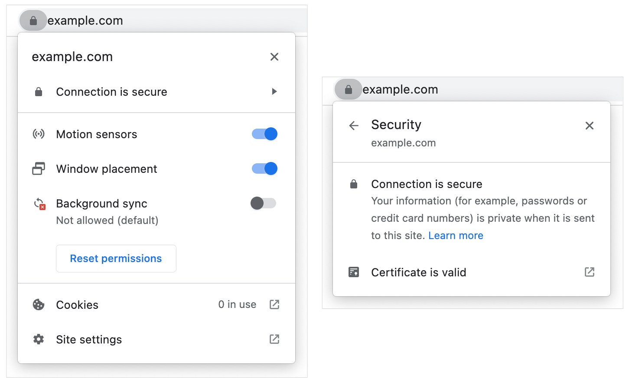
Task: Click the back arrow in the Security panel
Action: point(354,126)
